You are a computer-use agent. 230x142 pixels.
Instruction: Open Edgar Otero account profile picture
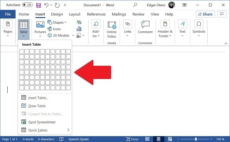171,5
